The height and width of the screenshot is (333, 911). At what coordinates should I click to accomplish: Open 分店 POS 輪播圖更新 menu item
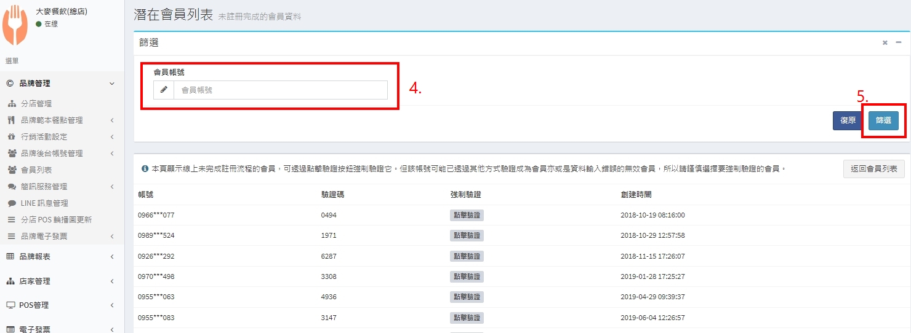coord(56,220)
